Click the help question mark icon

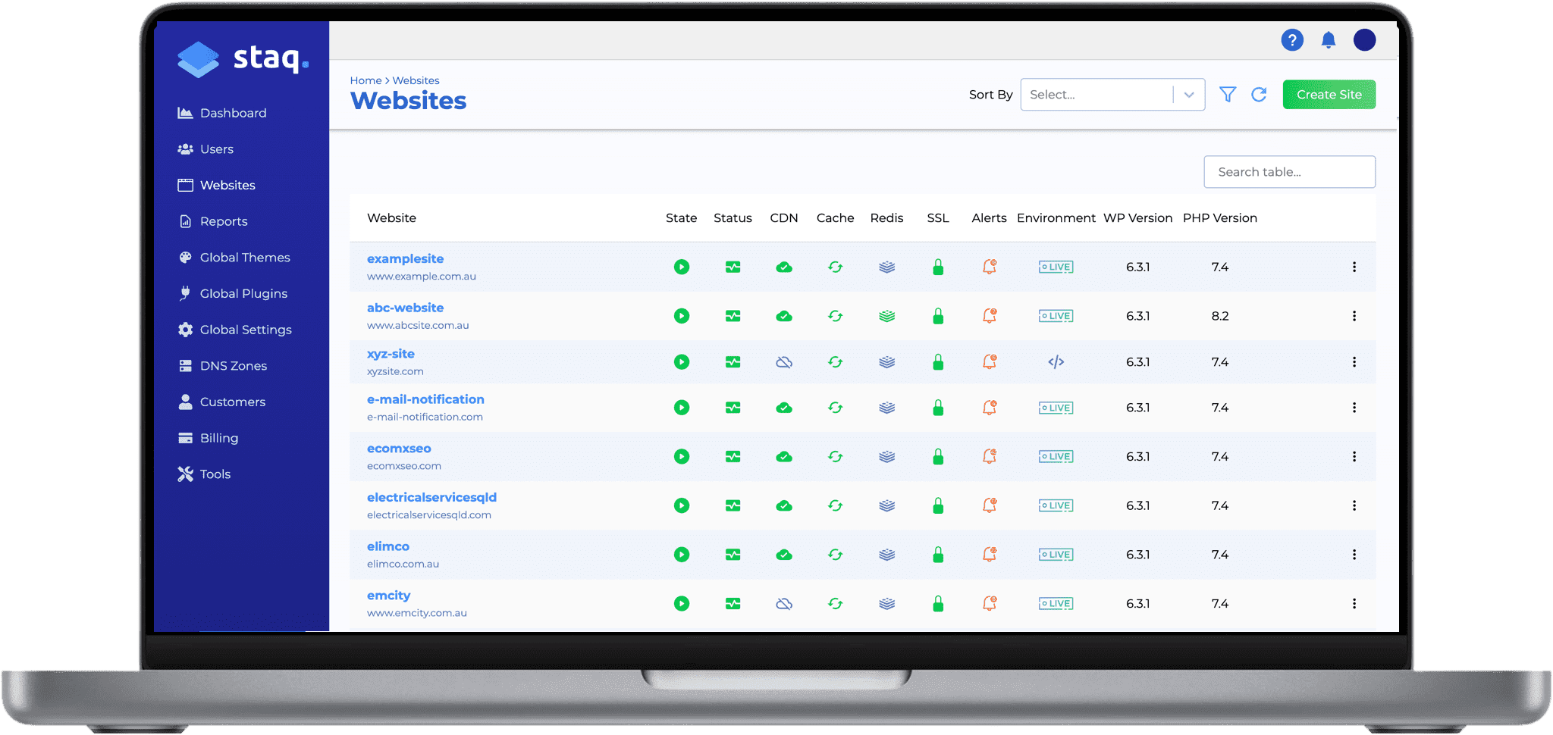point(1291,40)
